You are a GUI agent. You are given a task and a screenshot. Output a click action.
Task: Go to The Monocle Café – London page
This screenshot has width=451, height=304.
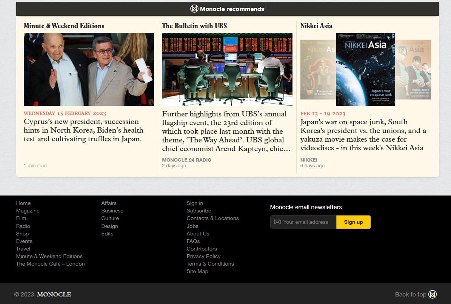click(x=50, y=264)
